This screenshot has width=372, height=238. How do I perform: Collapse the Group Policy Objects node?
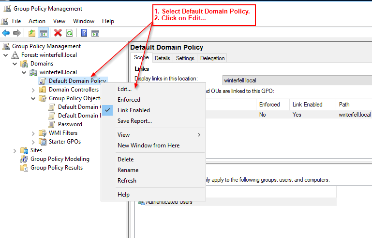[x=33, y=99]
